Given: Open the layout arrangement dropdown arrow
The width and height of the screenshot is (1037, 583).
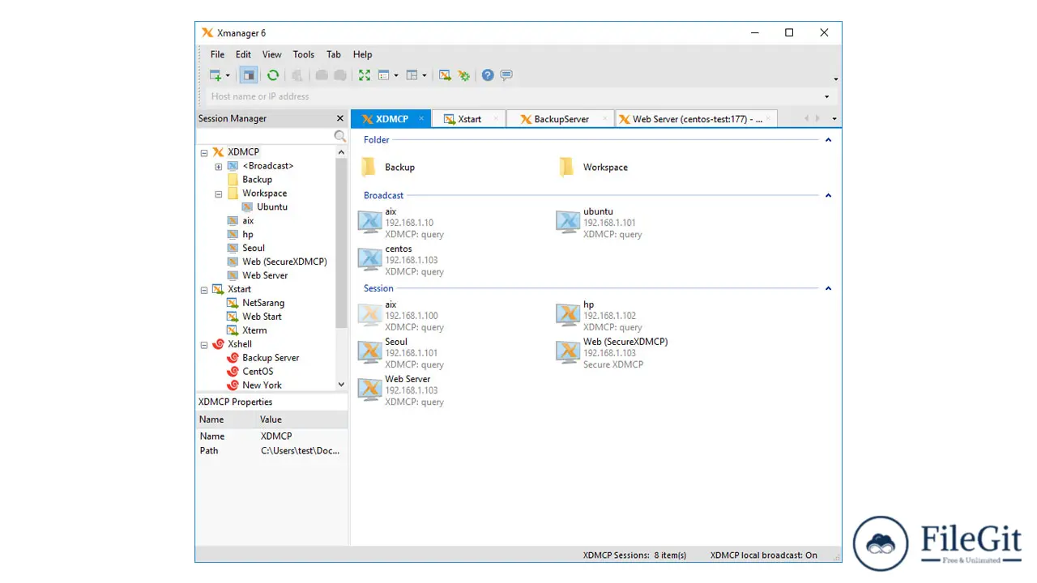Looking at the screenshot, I should click(424, 75).
